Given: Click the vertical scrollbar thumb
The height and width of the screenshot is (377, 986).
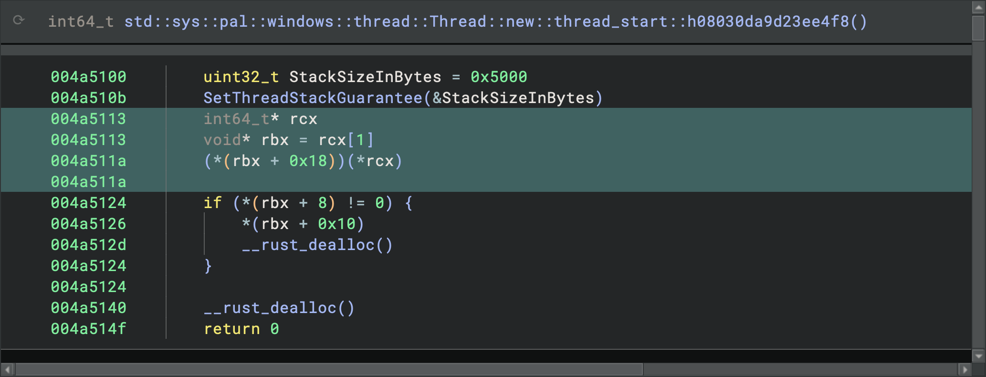Looking at the screenshot, I should [978, 29].
